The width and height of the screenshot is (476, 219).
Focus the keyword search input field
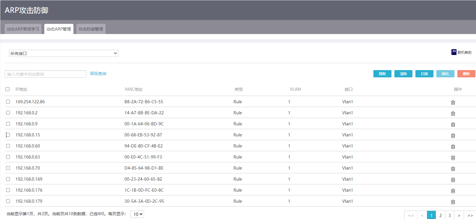pyautogui.click(x=45, y=74)
